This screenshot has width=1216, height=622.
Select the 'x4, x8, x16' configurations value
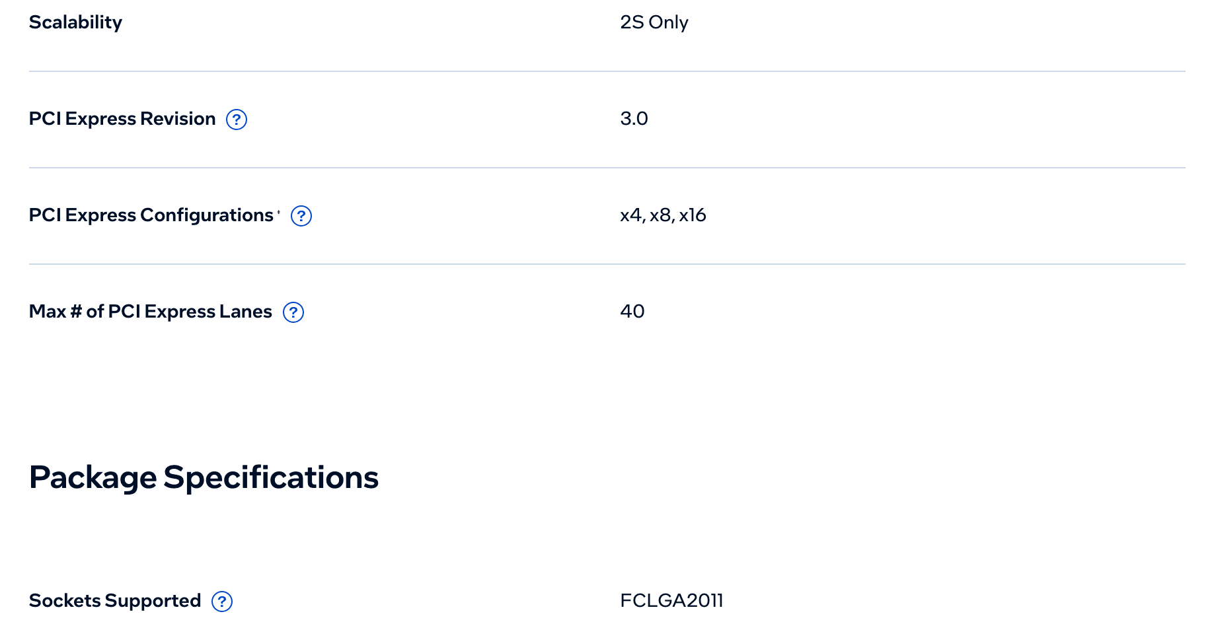tap(663, 215)
